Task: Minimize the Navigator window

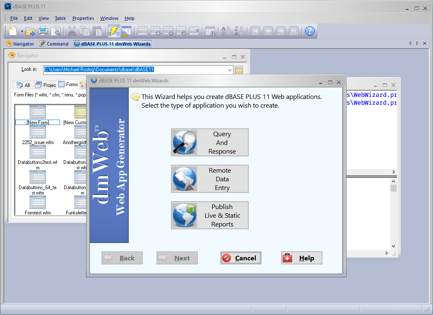Action: pos(224,57)
